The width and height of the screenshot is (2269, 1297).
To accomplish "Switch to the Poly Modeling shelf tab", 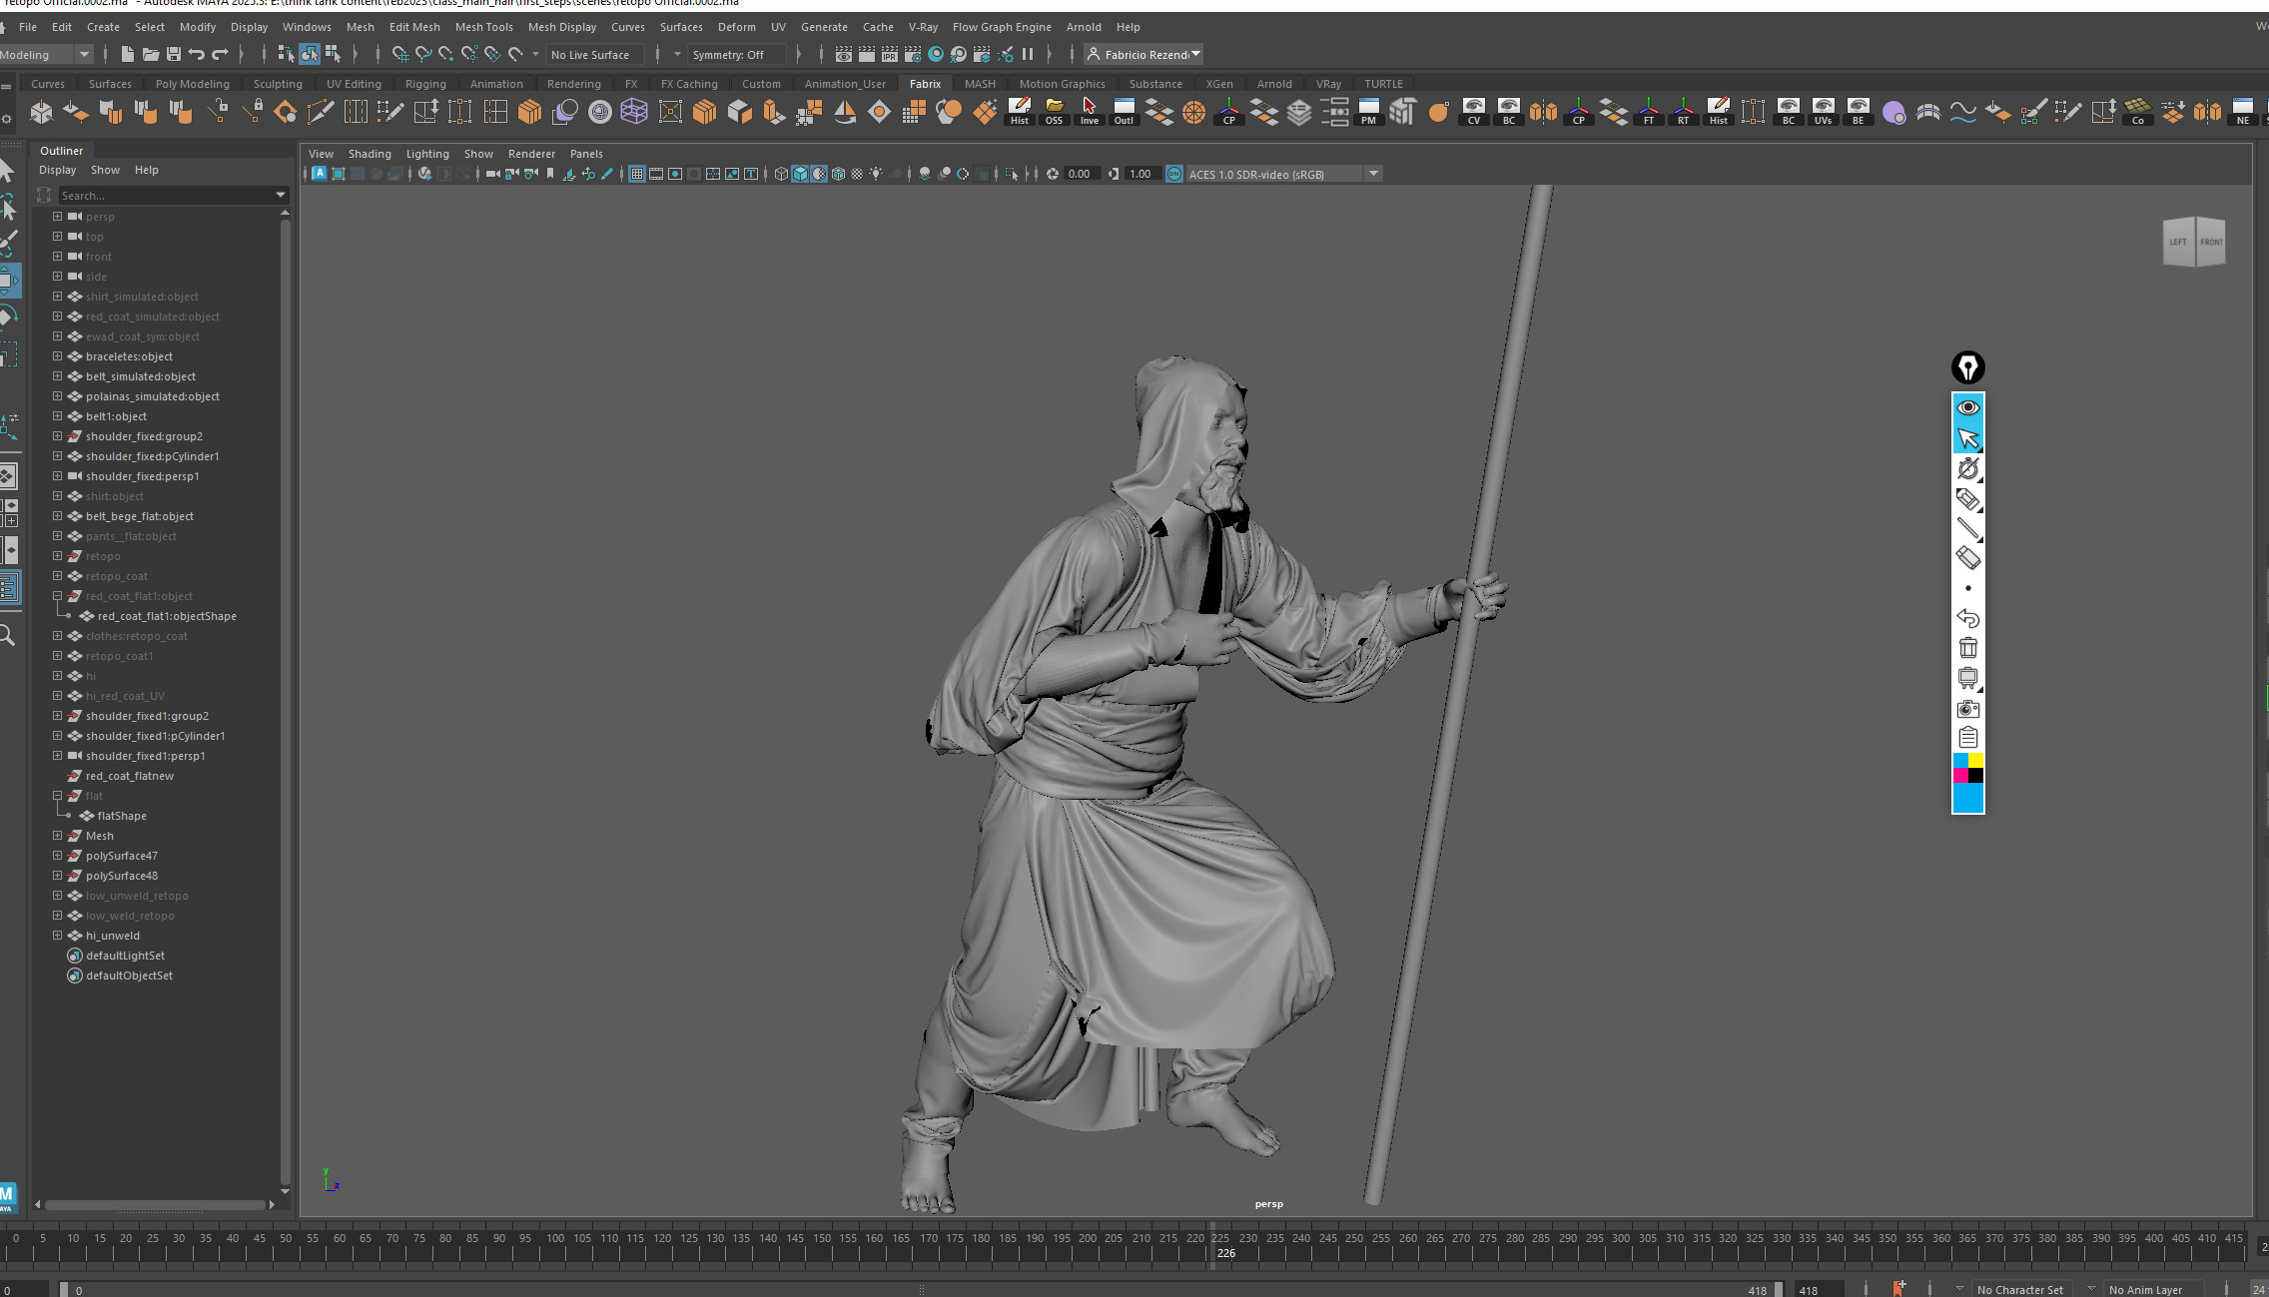I will pyautogui.click(x=192, y=84).
